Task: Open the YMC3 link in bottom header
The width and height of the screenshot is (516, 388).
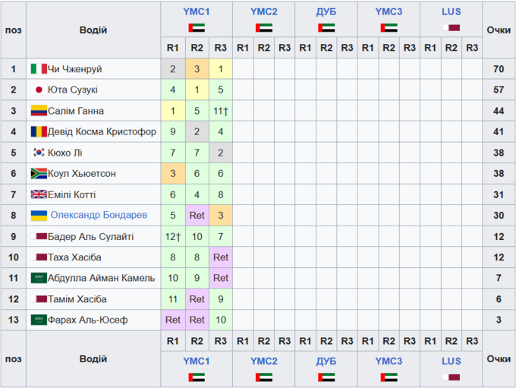Action: coord(389,361)
